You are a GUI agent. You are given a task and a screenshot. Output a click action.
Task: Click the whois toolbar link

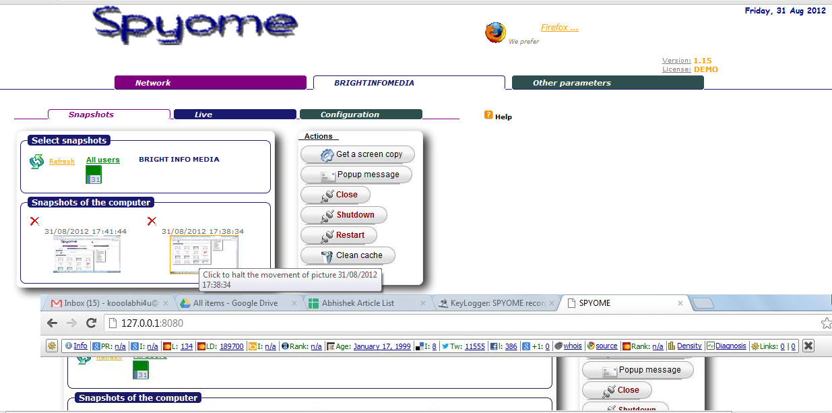tap(568, 346)
